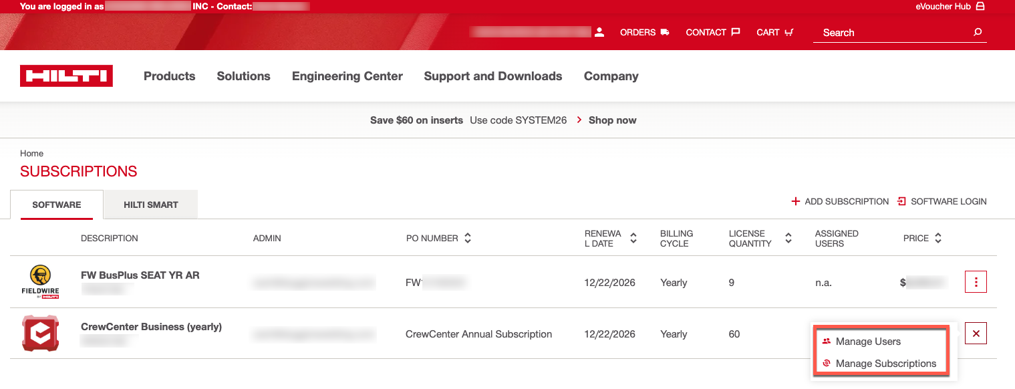Click CrewCenter Annual Subscription PO text
Image resolution: width=1015 pixels, height=389 pixels.
click(479, 334)
